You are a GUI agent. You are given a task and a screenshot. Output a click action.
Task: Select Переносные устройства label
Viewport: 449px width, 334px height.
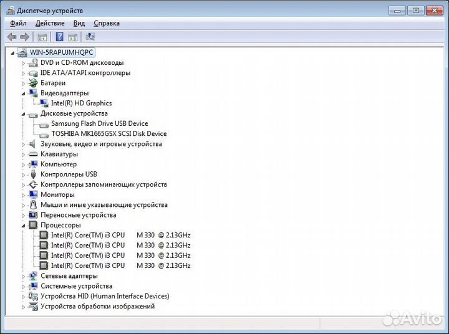(x=78, y=214)
